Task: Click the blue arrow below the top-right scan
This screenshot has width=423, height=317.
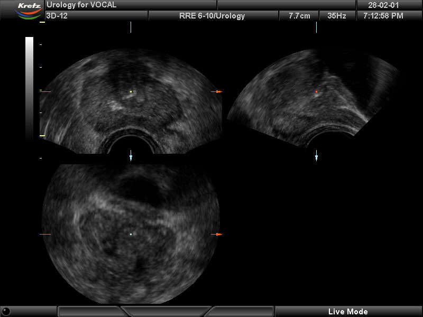Action: pyautogui.click(x=316, y=157)
